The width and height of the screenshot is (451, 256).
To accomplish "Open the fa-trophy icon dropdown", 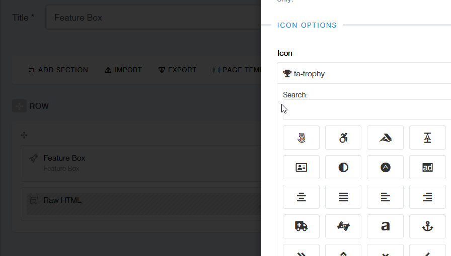I will (x=363, y=74).
